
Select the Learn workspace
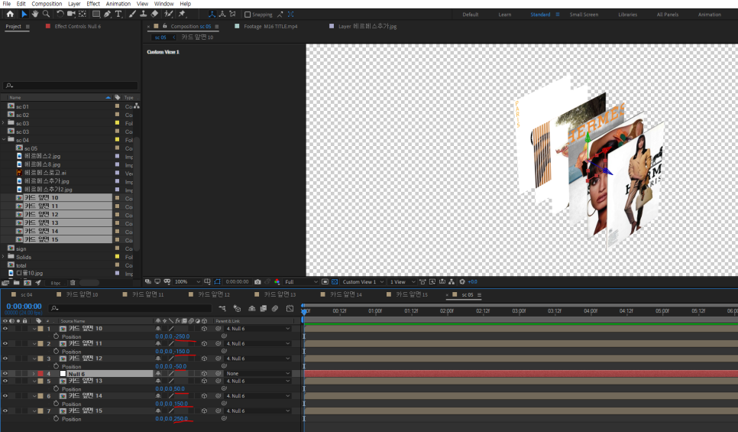point(504,15)
